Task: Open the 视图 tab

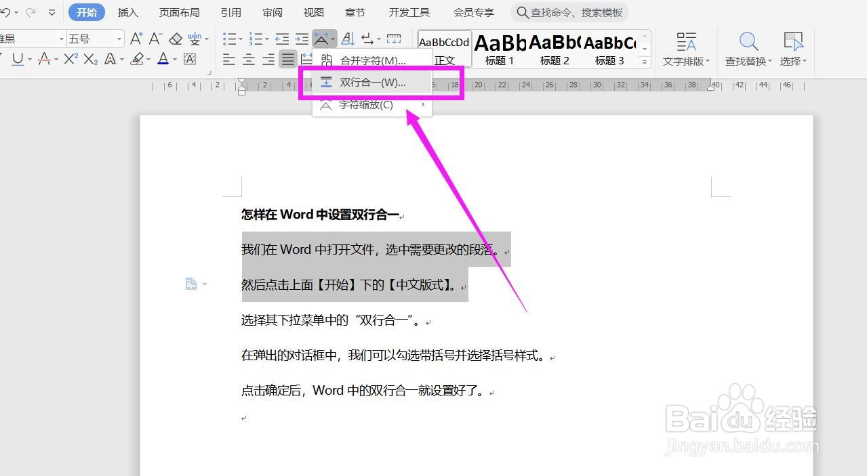Action: [314, 12]
